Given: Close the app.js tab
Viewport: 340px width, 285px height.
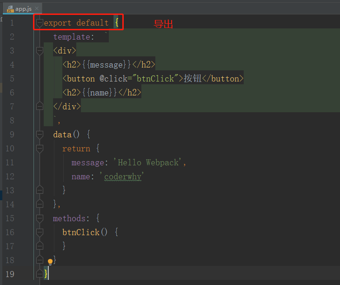Looking at the screenshot, I should pyautogui.click(x=37, y=8).
